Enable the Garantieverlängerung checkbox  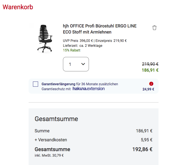pyautogui.click(x=36, y=84)
